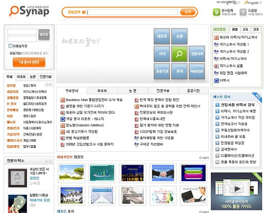Viewport: 267px width, 213px height.
Task: Click the icon beside 자기소개서 샘플
Action: pyautogui.click(x=216, y=66)
